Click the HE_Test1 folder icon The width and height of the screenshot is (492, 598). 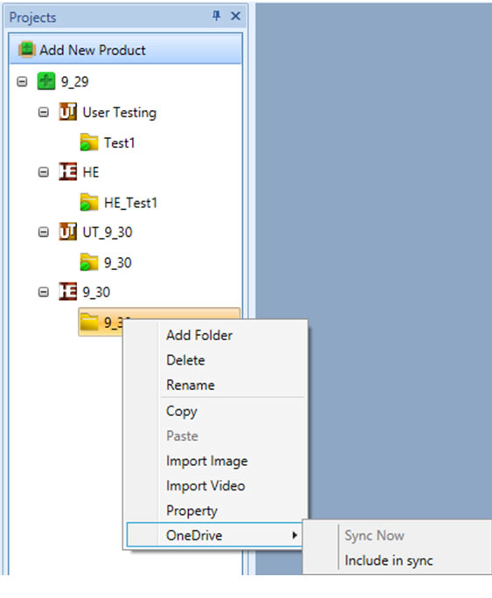89,202
